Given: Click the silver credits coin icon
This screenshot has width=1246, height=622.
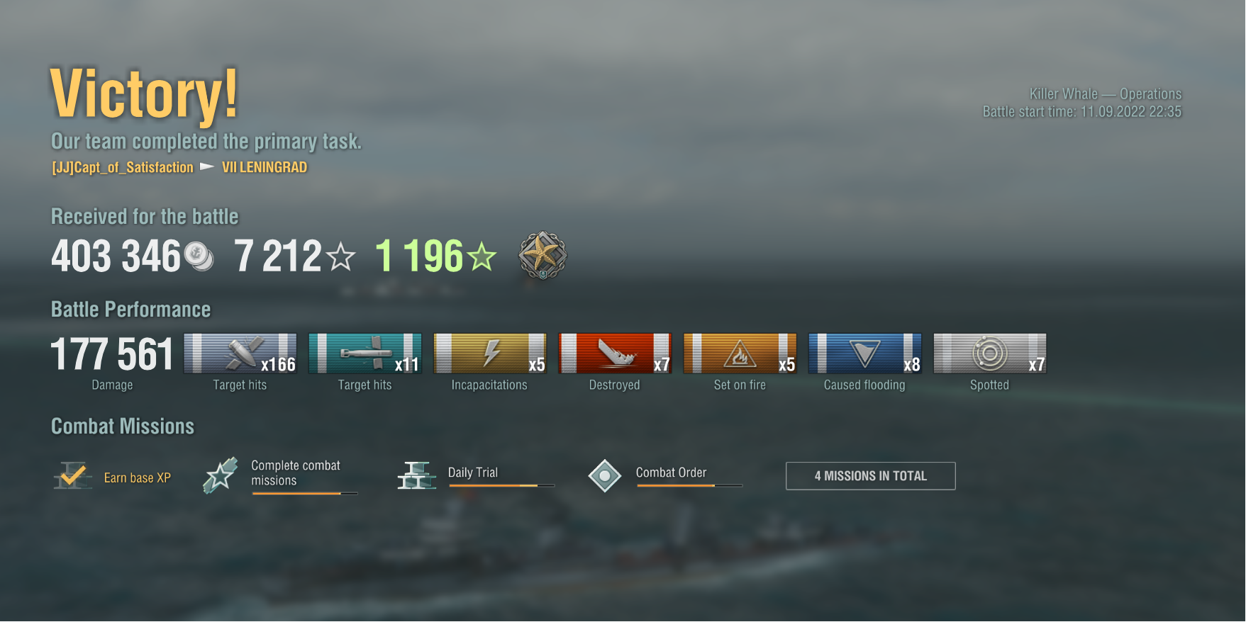Looking at the screenshot, I should point(199,256).
